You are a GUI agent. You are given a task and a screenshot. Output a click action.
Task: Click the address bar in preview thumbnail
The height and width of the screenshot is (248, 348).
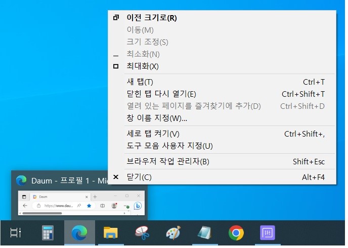(x=64, y=206)
